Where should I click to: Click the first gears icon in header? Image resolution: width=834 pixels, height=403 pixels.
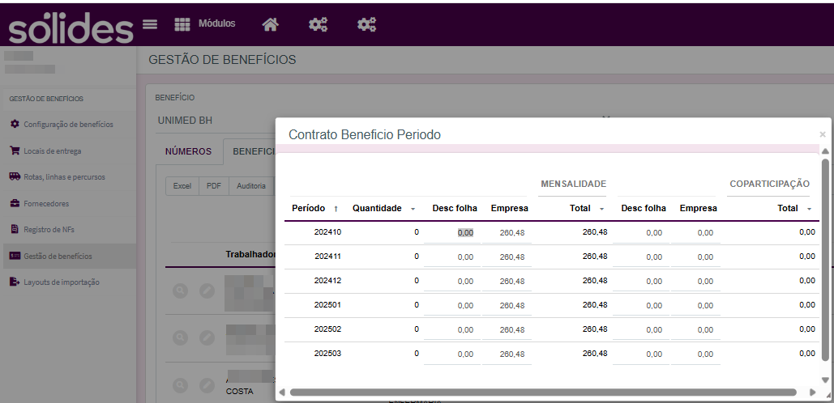[318, 24]
